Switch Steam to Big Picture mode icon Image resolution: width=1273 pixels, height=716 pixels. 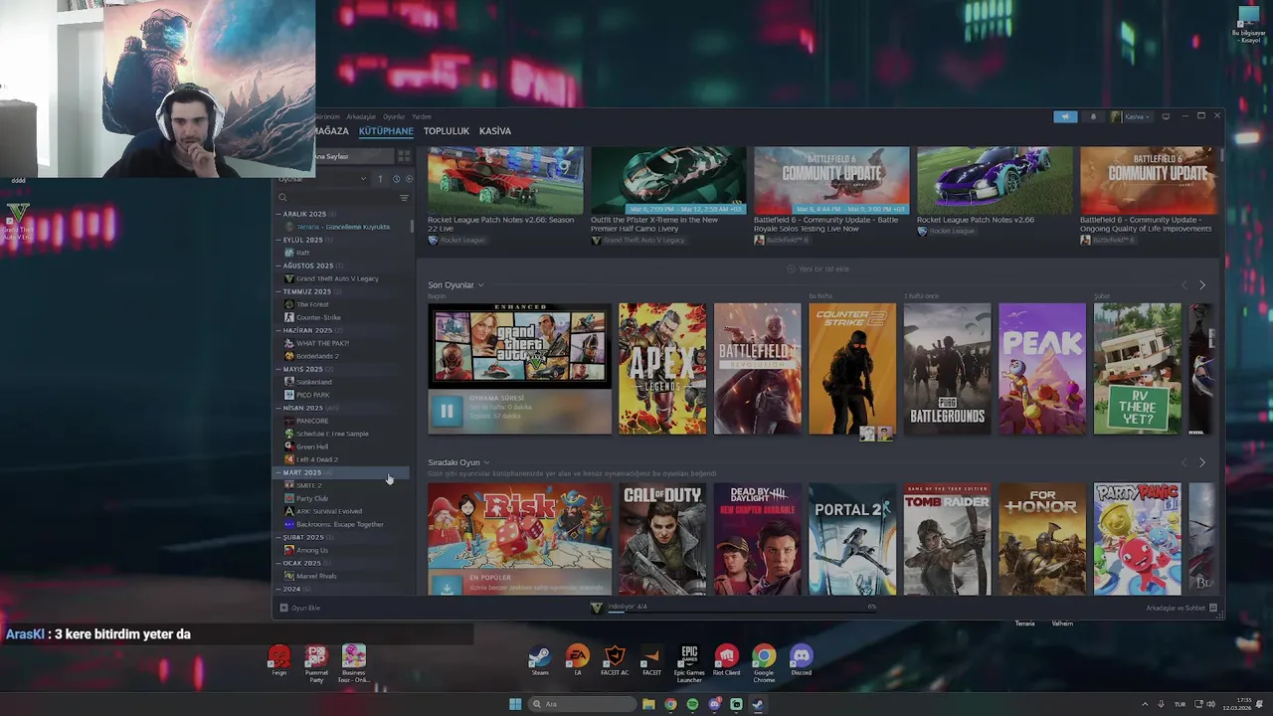click(x=1166, y=116)
